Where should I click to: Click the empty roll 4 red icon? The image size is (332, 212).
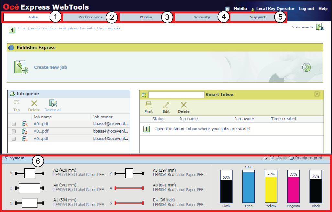pos(129,188)
